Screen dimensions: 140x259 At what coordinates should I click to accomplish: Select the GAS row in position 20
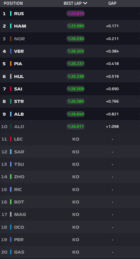coord(70,252)
